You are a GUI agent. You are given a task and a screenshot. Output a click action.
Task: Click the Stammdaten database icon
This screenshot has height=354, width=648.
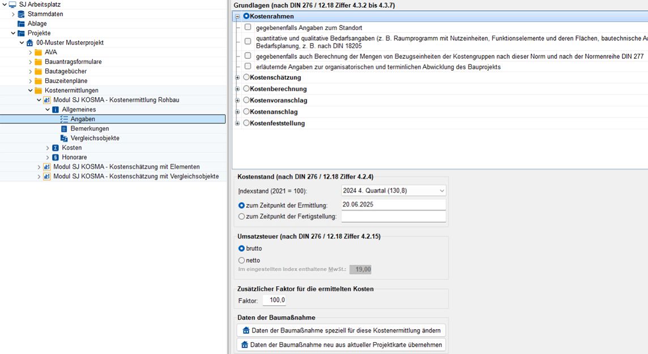pos(21,14)
